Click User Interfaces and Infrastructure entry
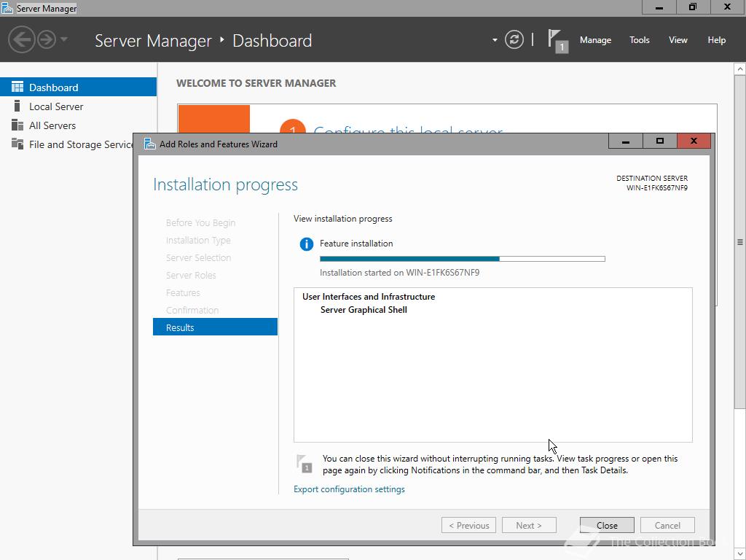This screenshot has height=560, width=746. 369,296
